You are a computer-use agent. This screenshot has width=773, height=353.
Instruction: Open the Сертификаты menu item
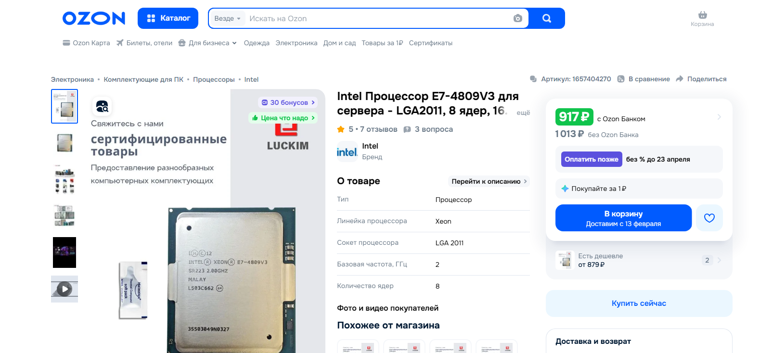coord(431,43)
